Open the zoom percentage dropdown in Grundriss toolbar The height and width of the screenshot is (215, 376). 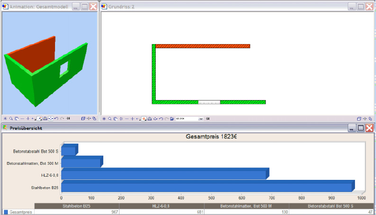[201, 119]
